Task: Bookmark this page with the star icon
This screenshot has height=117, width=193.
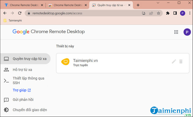Action: click(x=158, y=13)
